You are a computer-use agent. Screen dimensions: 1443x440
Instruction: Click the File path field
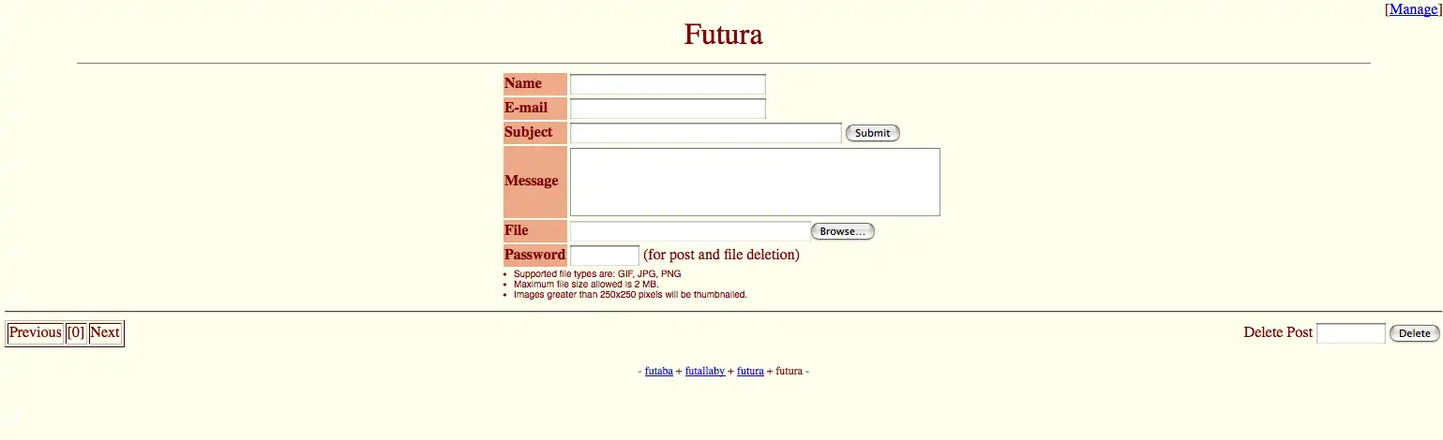tap(690, 231)
